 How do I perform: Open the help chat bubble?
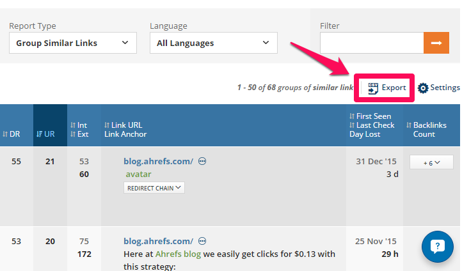click(x=438, y=247)
